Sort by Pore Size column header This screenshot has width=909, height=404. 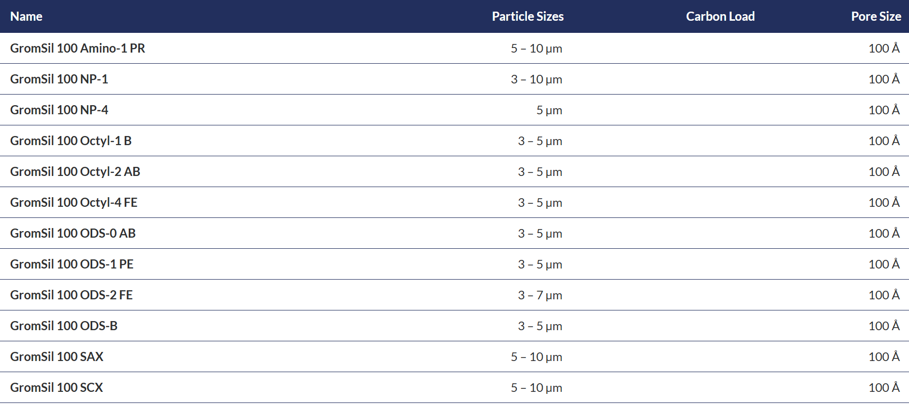[876, 16]
